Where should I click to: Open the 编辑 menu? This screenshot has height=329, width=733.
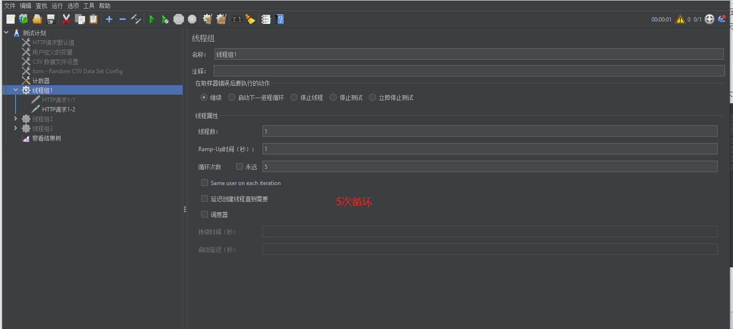[25, 6]
